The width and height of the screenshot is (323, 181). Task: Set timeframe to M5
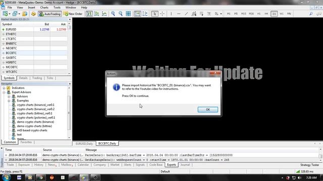(x=236, y=14)
